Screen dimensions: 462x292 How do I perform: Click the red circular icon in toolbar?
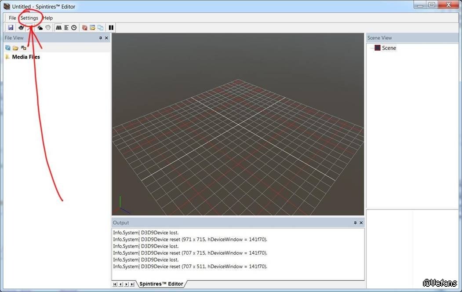click(85, 28)
